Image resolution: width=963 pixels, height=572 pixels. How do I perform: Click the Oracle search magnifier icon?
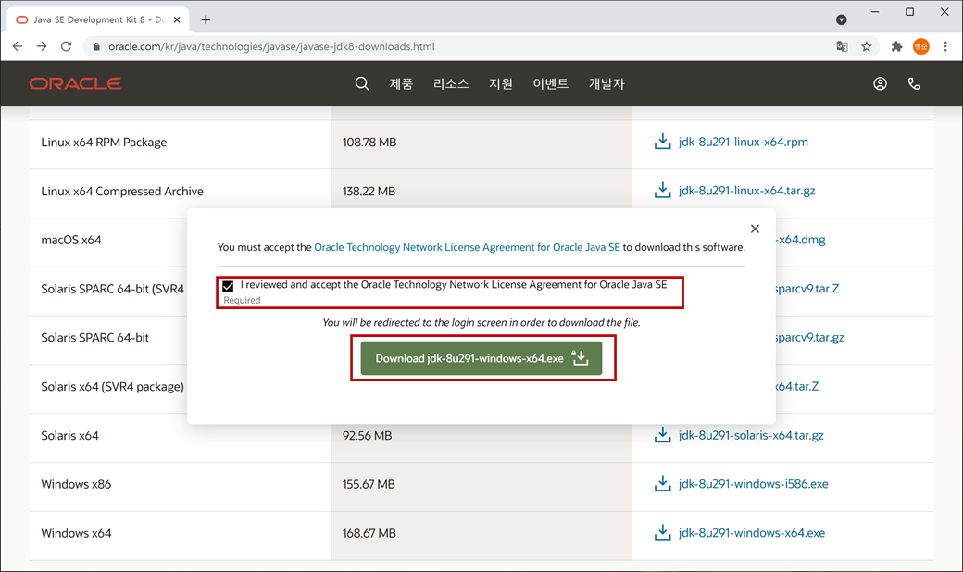362,83
